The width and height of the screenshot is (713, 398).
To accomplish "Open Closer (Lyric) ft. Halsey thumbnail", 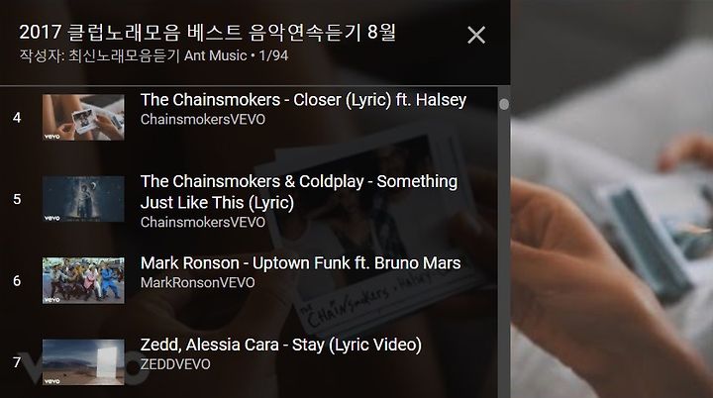I will click(x=83, y=118).
